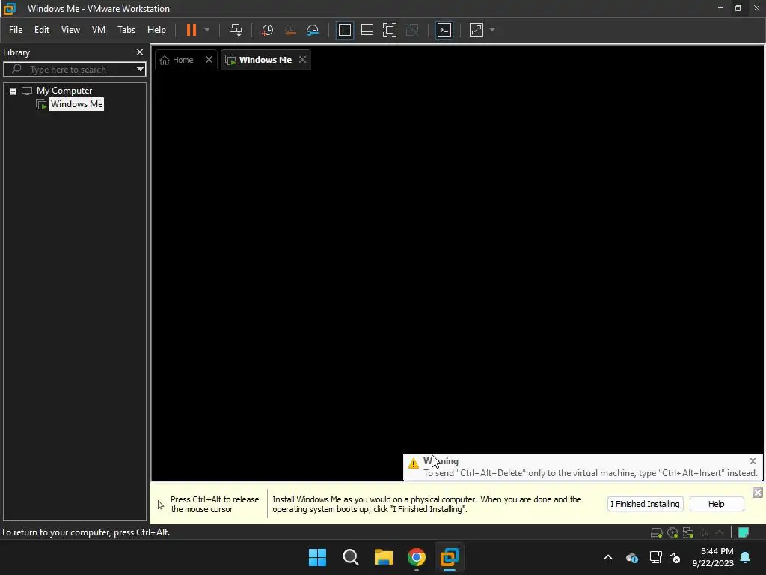Select Windows Me in the library tree
This screenshot has height=575, width=766.
click(x=76, y=103)
